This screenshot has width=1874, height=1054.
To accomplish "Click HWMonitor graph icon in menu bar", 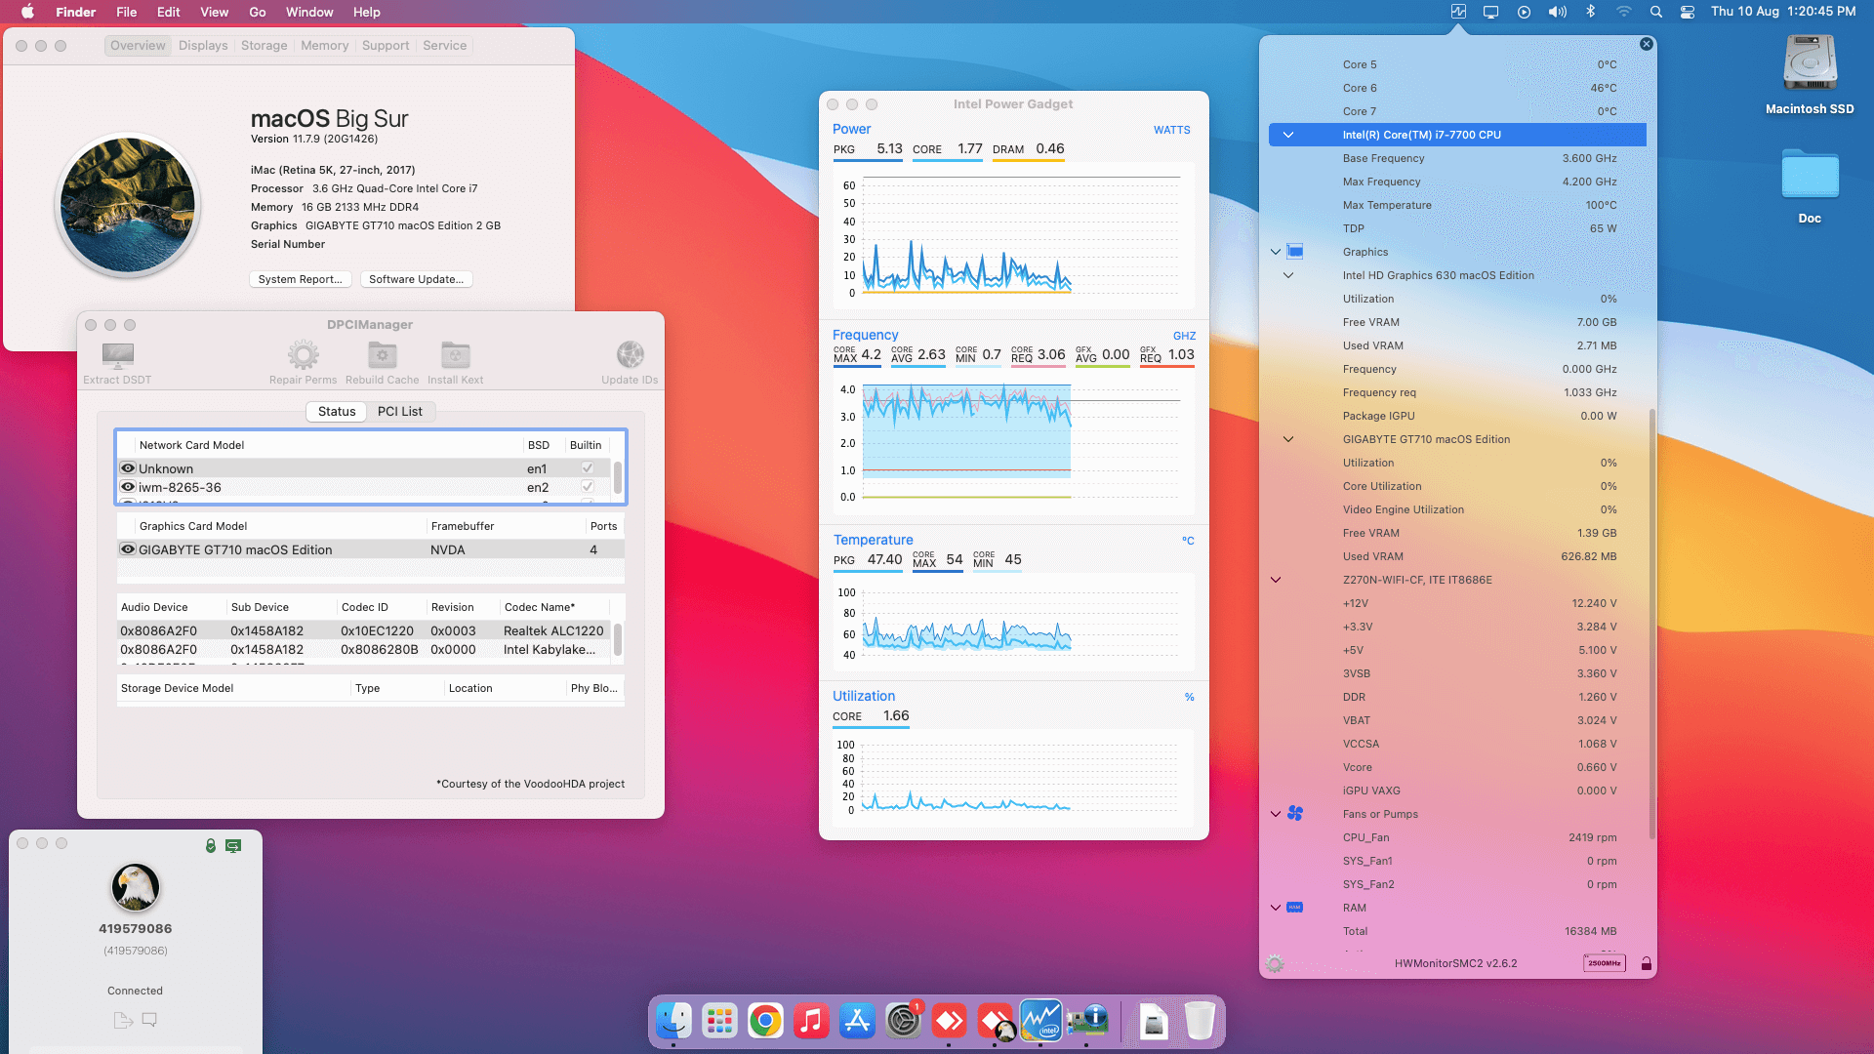I will [x=1458, y=12].
